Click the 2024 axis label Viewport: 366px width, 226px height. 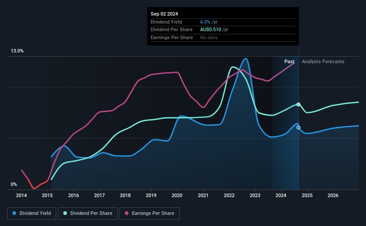point(281,195)
